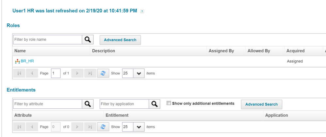
Task: Open Advanced Search for Roles
Action: (120, 40)
